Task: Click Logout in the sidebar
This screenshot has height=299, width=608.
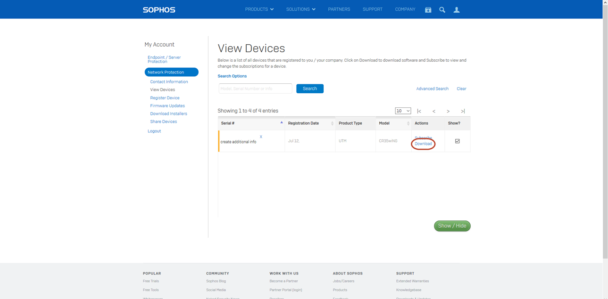Action: pos(154,131)
